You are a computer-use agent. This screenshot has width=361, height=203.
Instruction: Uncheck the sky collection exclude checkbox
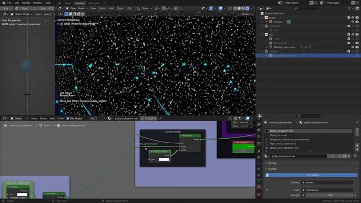pos(349,34)
